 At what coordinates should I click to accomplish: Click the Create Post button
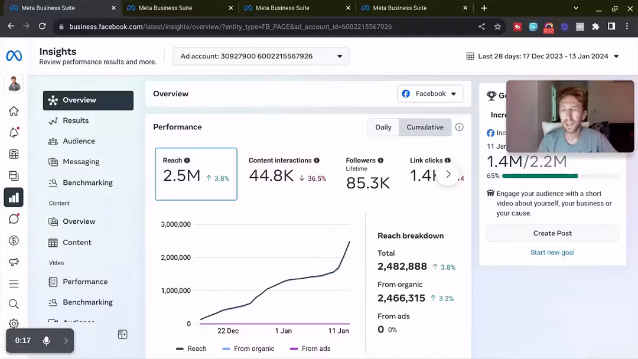point(552,233)
